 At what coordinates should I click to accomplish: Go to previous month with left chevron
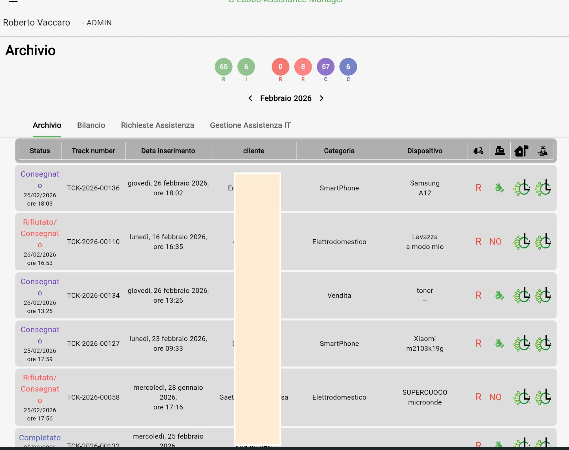(x=250, y=98)
